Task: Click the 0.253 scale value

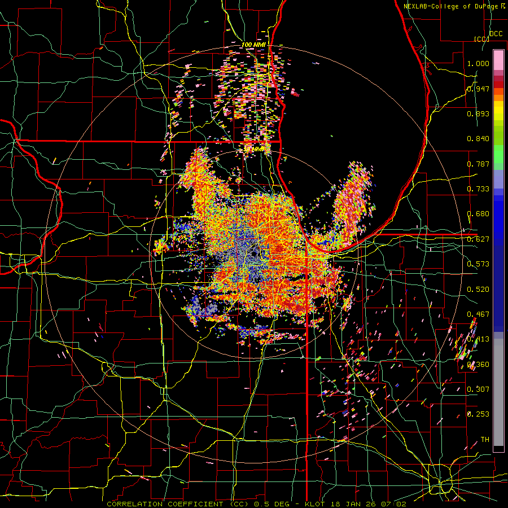Action: pyautogui.click(x=478, y=414)
